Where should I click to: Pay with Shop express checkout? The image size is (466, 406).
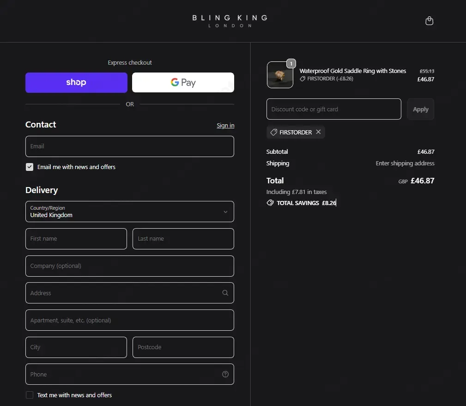(x=76, y=82)
